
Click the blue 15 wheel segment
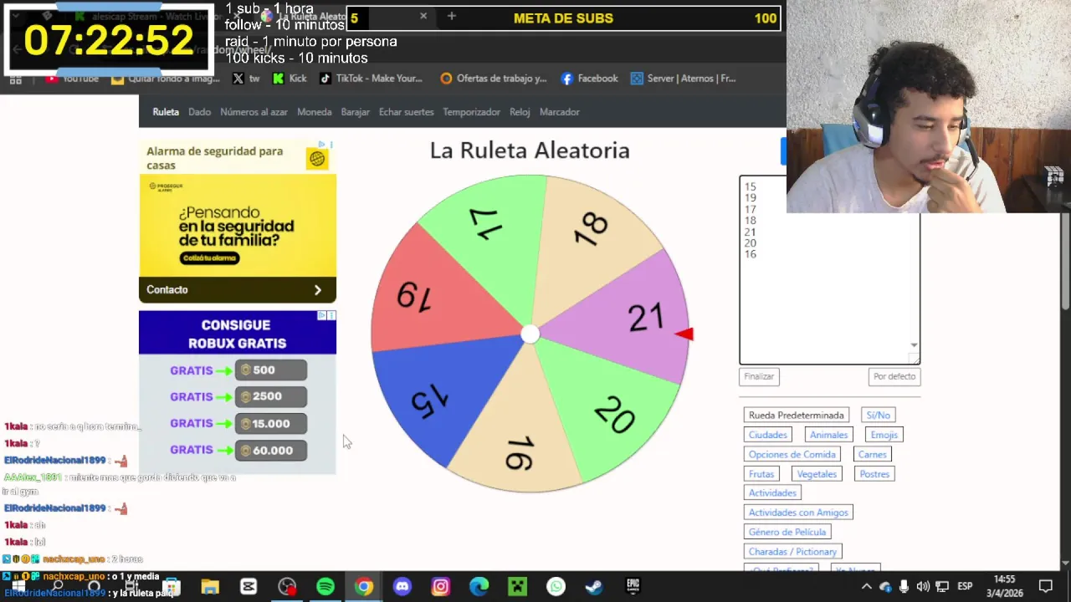[435, 397]
